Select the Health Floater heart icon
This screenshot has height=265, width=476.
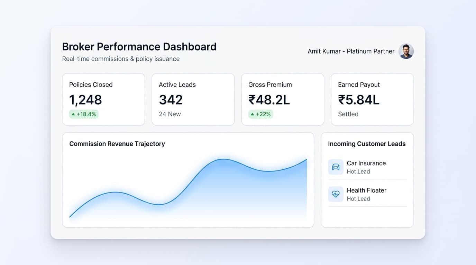pos(336,194)
